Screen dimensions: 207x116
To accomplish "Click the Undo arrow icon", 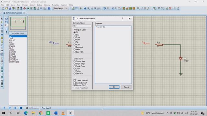I will 104,8.
